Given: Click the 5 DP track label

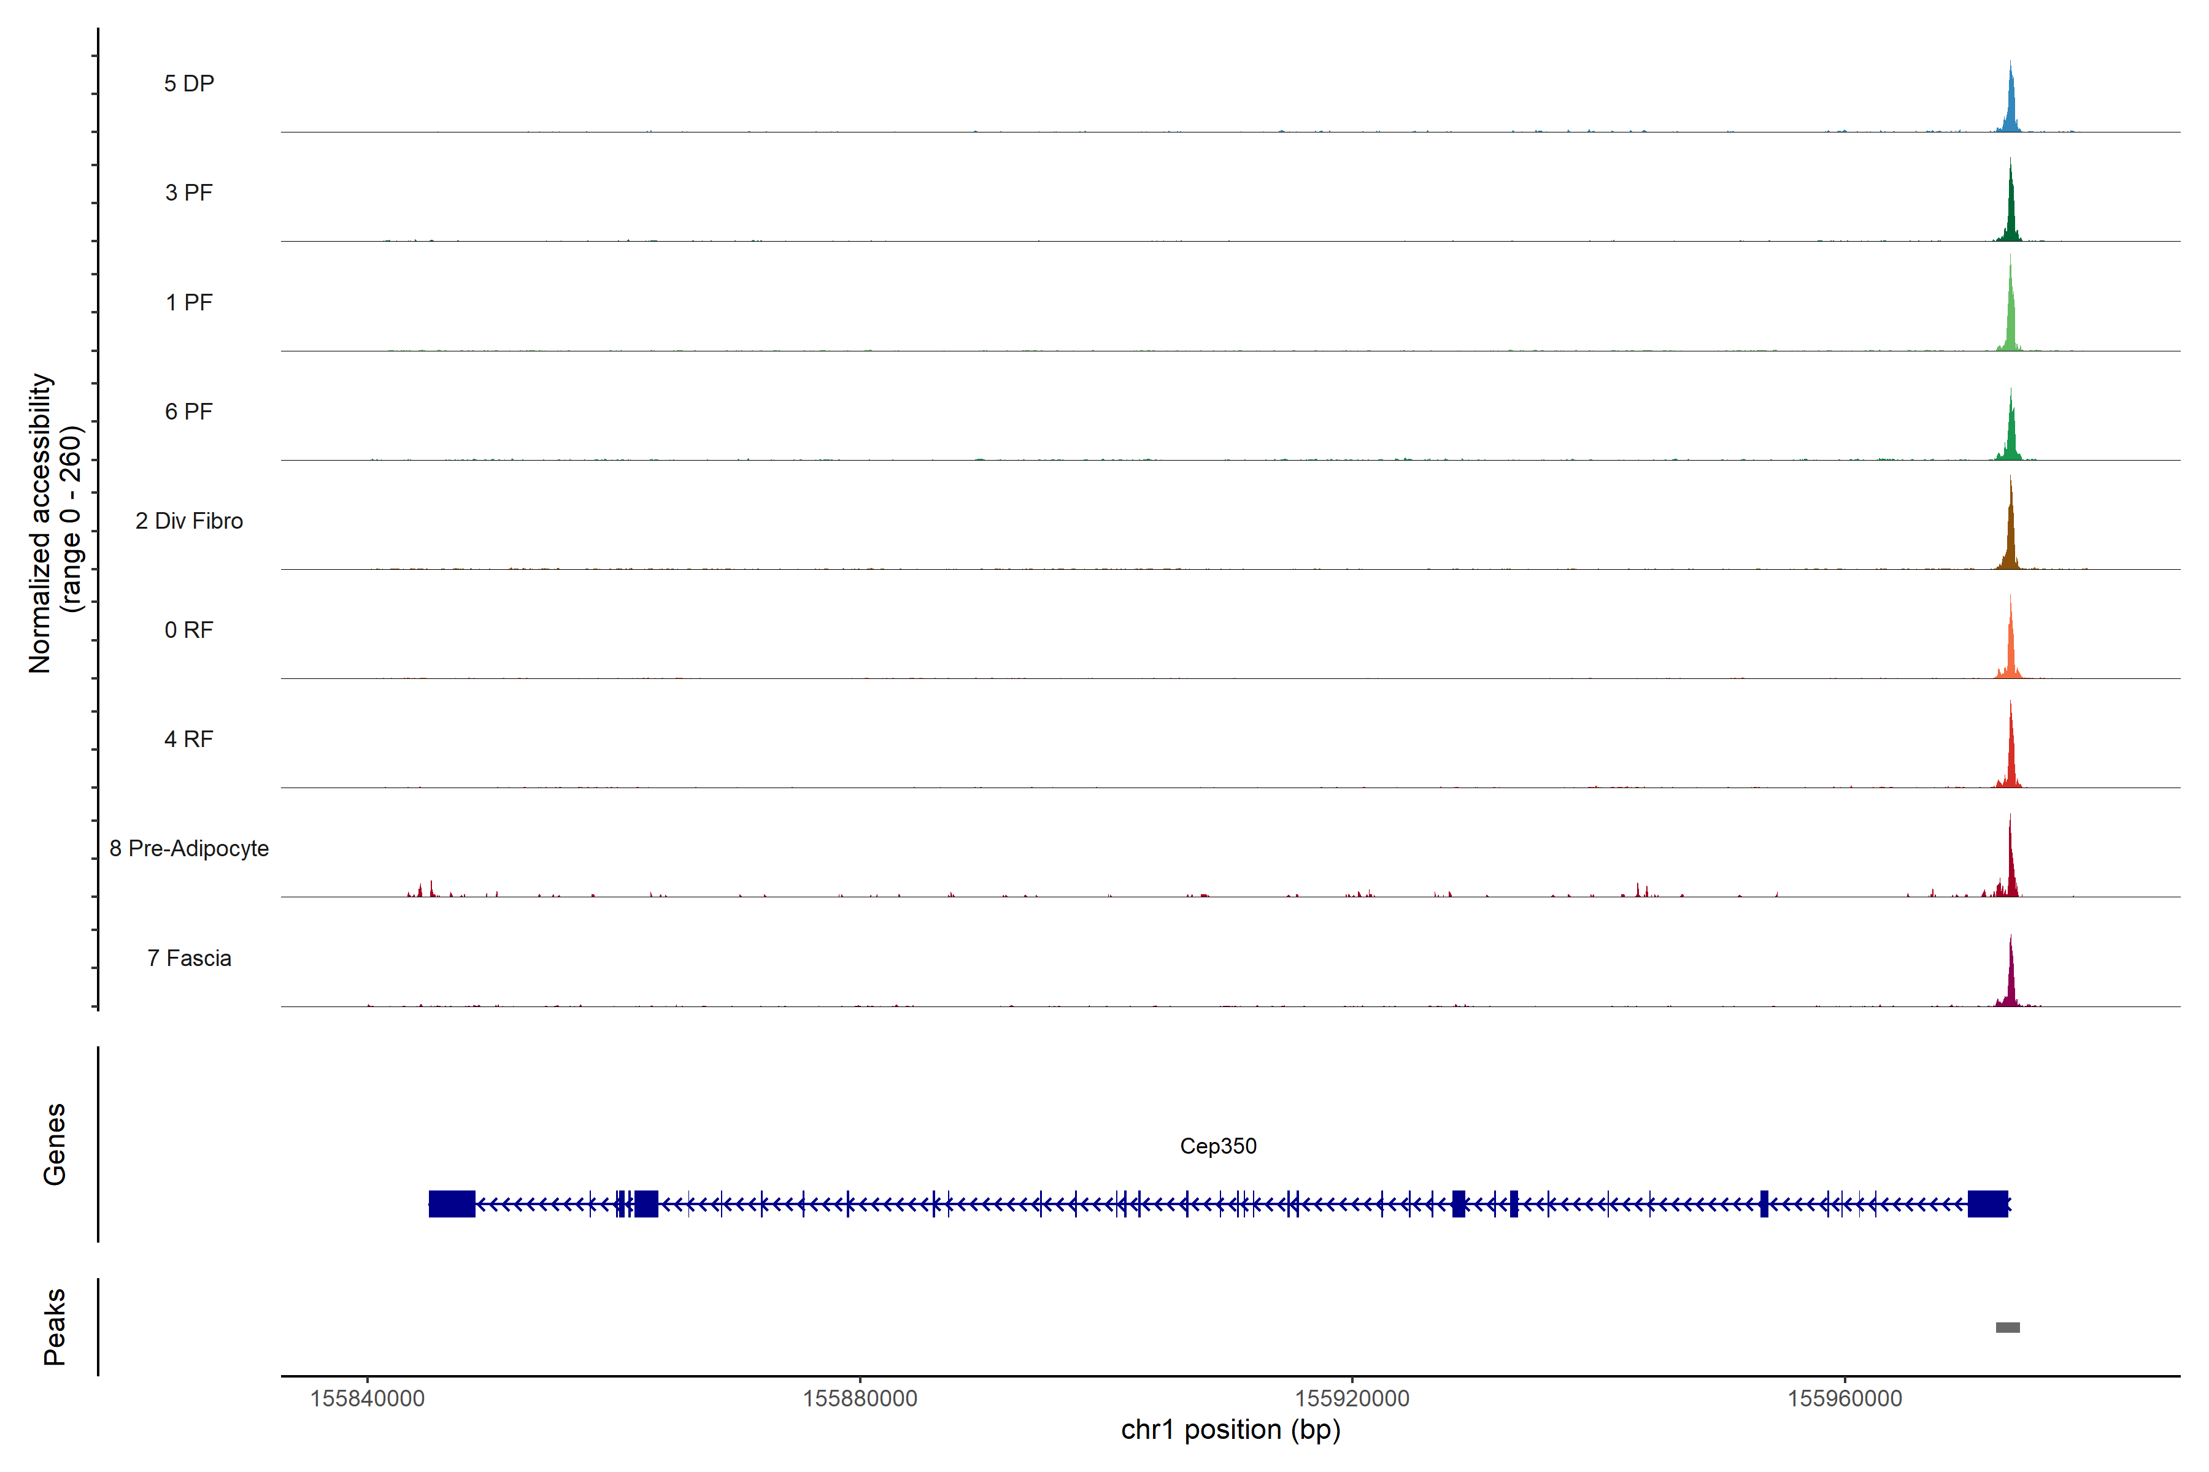Looking at the screenshot, I should pyautogui.click(x=189, y=83).
